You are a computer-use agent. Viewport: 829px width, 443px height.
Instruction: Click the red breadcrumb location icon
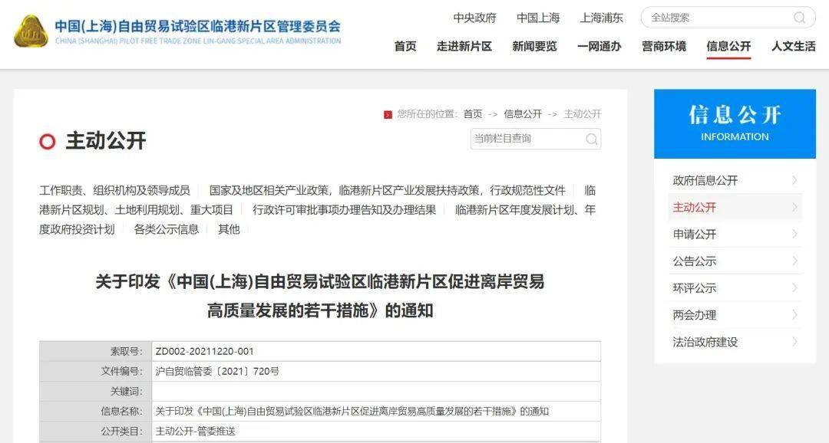point(388,114)
